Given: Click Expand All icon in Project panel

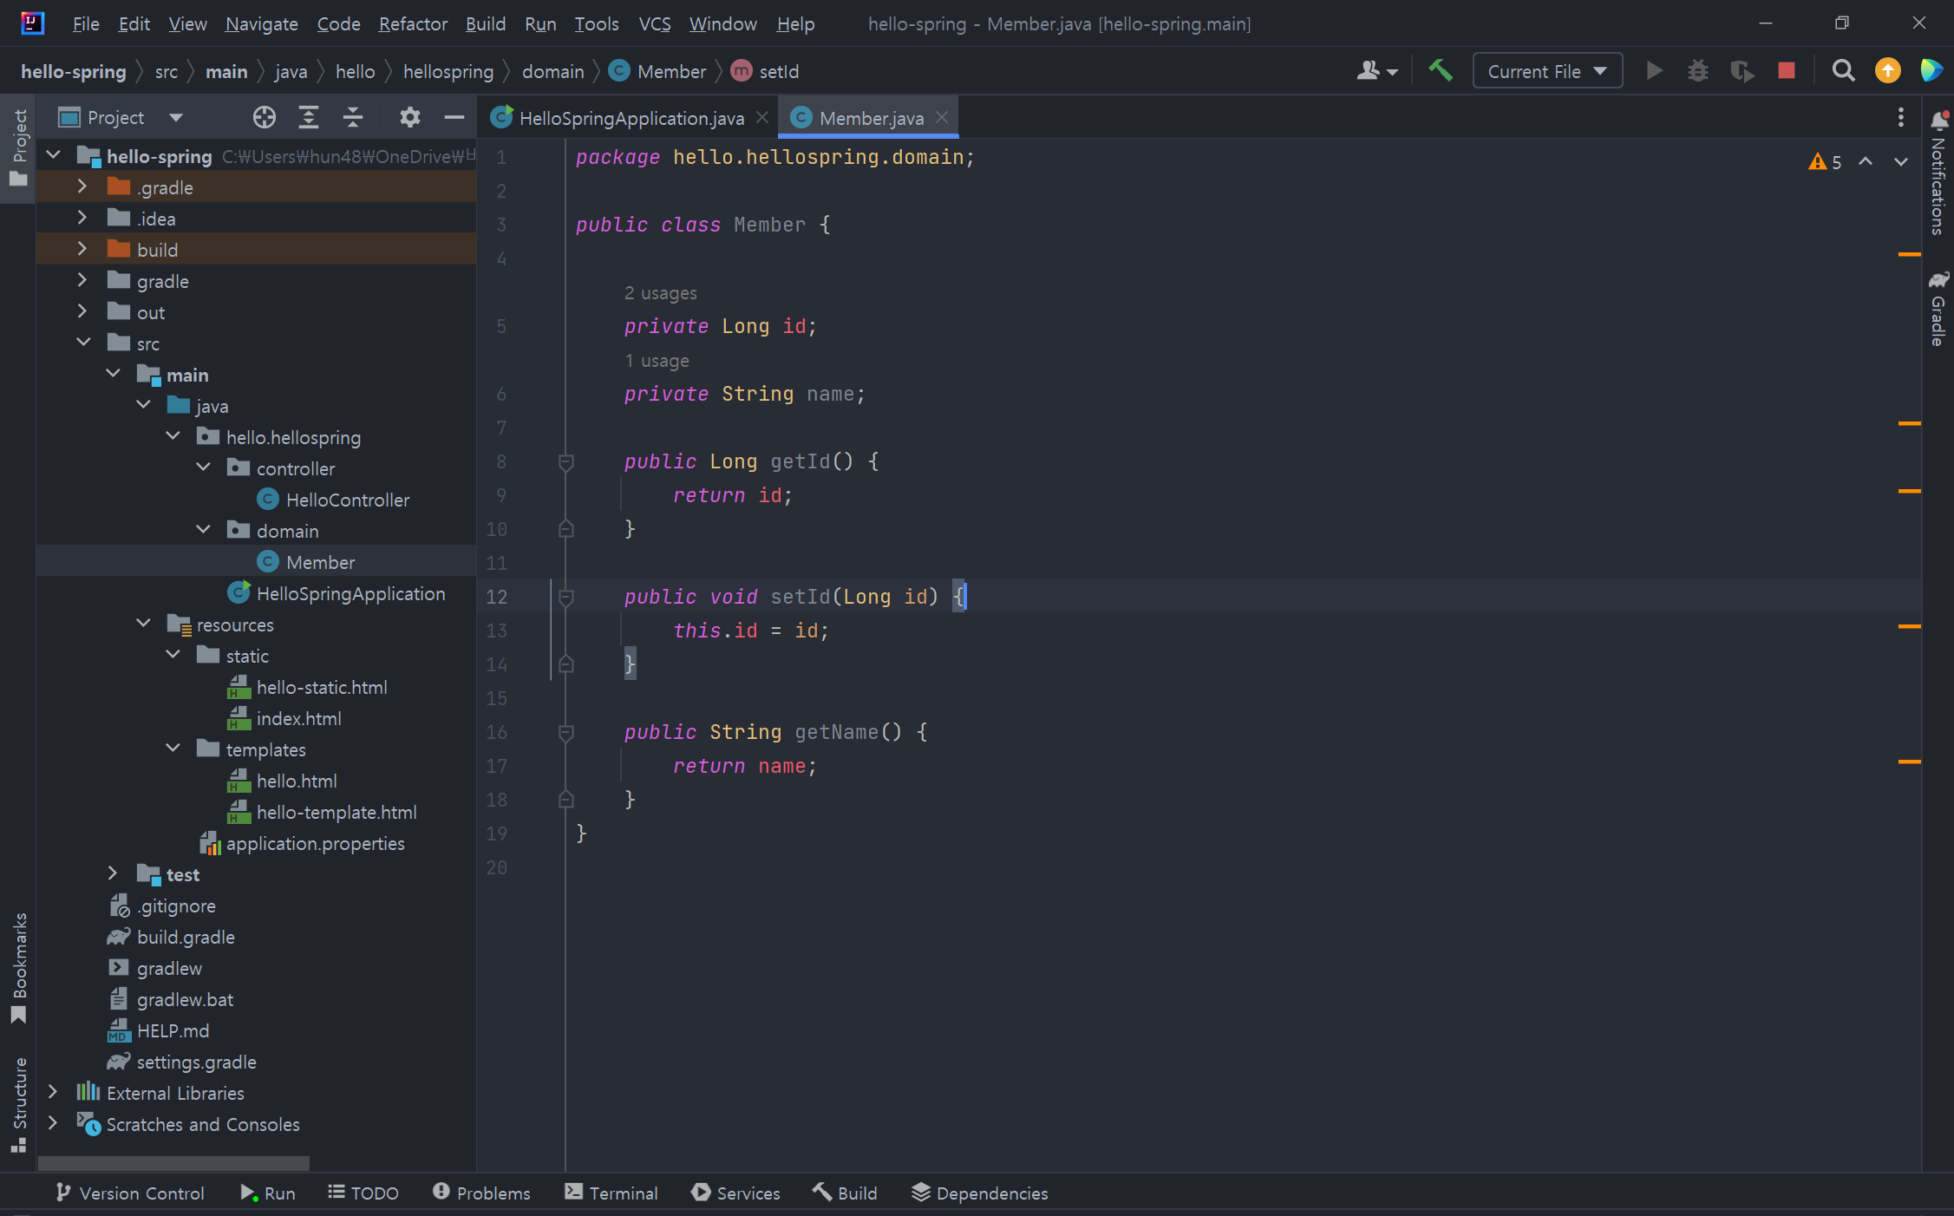Looking at the screenshot, I should (308, 117).
